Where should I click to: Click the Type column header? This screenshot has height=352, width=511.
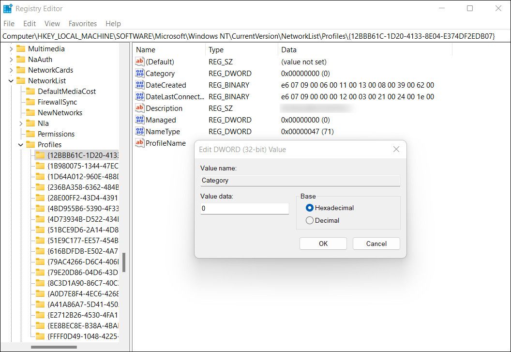242,49
